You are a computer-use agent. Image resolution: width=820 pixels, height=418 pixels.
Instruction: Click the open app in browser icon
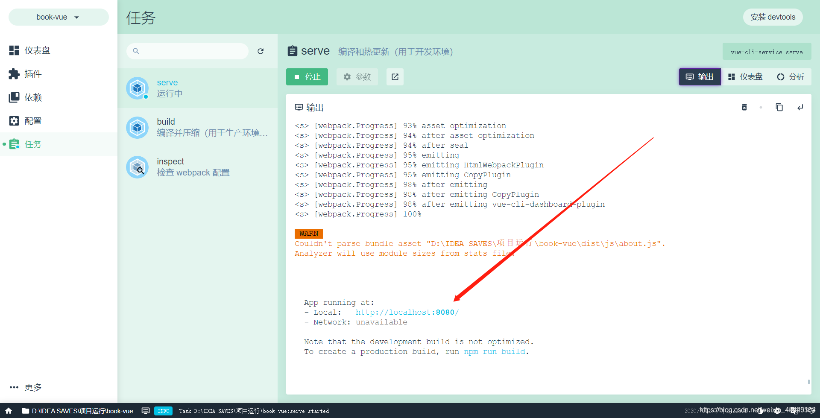click(395, 77)
